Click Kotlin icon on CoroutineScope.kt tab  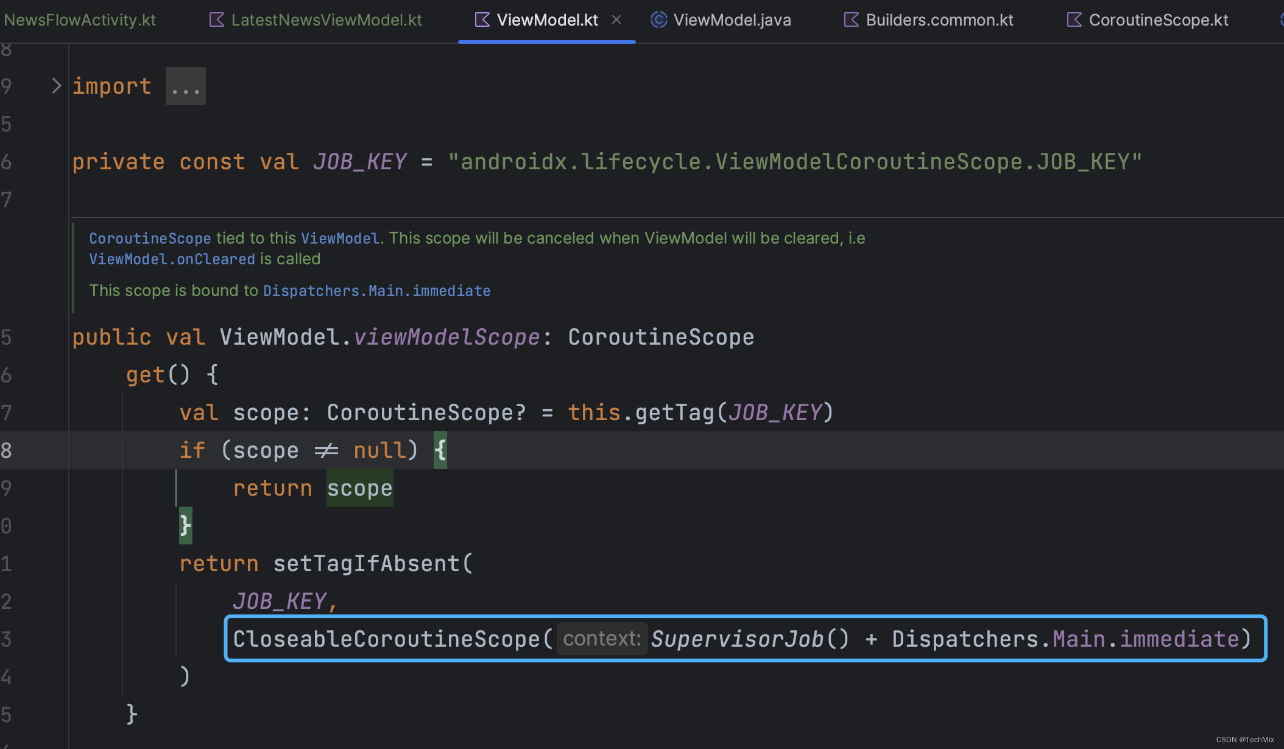(1074, 20)
